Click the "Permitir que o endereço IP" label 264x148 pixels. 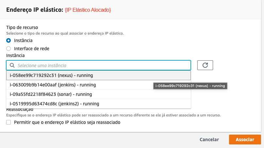click(67, 123)
